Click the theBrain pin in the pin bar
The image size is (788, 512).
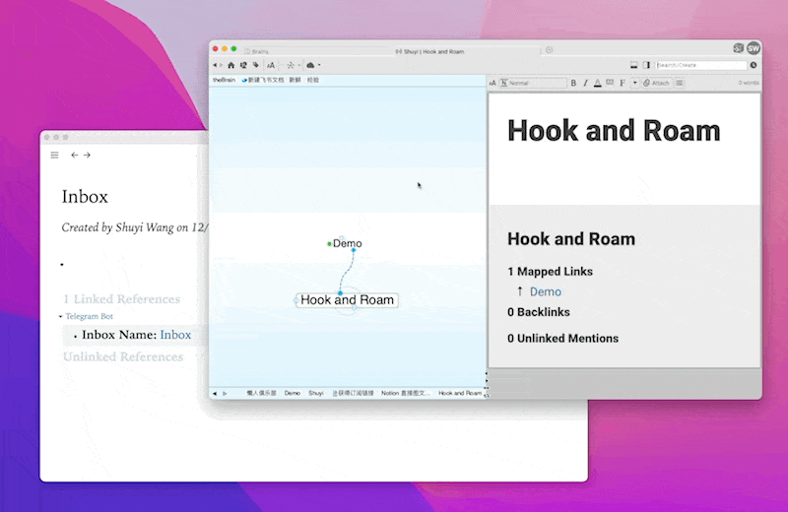pos(224,80)
